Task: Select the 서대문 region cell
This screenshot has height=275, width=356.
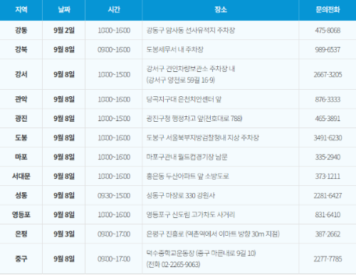Action: 21,176
